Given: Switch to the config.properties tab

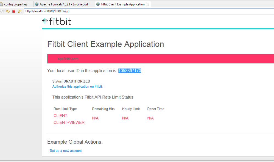Looking at the screenshot, I should coord(16,4).
